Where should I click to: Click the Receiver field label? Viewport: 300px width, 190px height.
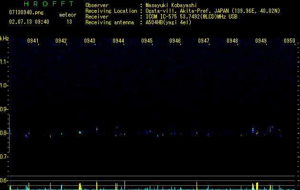coord(97,17)
